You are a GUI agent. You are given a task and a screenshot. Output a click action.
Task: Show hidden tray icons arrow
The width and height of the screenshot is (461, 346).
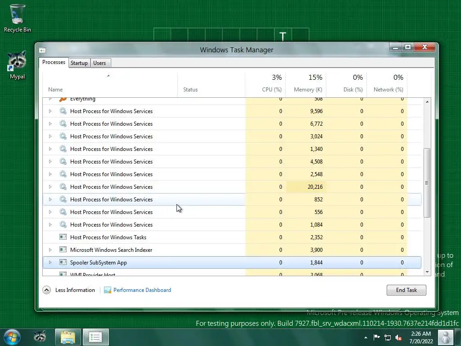point(366,337)
